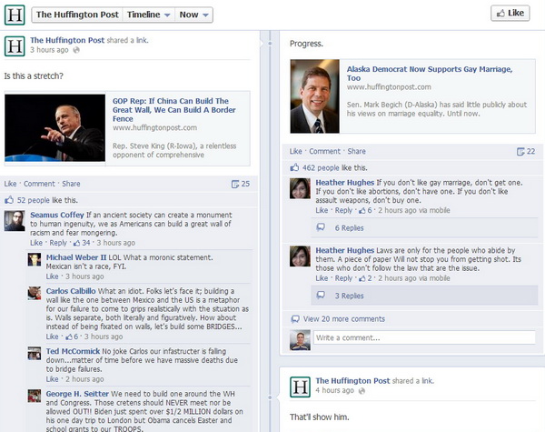Click the Write a comment field

[x=424, y=337]
